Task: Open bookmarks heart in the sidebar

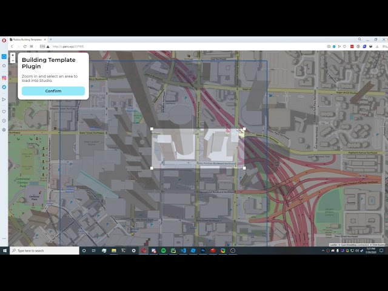Action: click(x=4, y=112)
